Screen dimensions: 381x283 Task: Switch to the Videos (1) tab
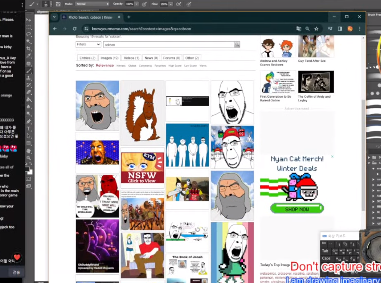coord(131,58)
